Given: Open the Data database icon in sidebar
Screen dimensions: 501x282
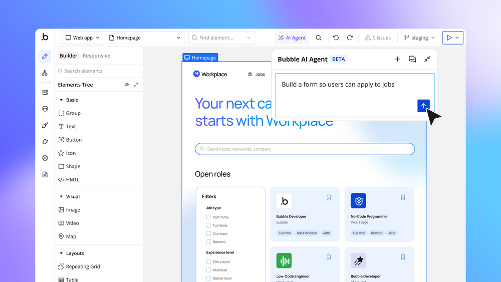Looking at the screenshot, I should [x=45, y=109].
